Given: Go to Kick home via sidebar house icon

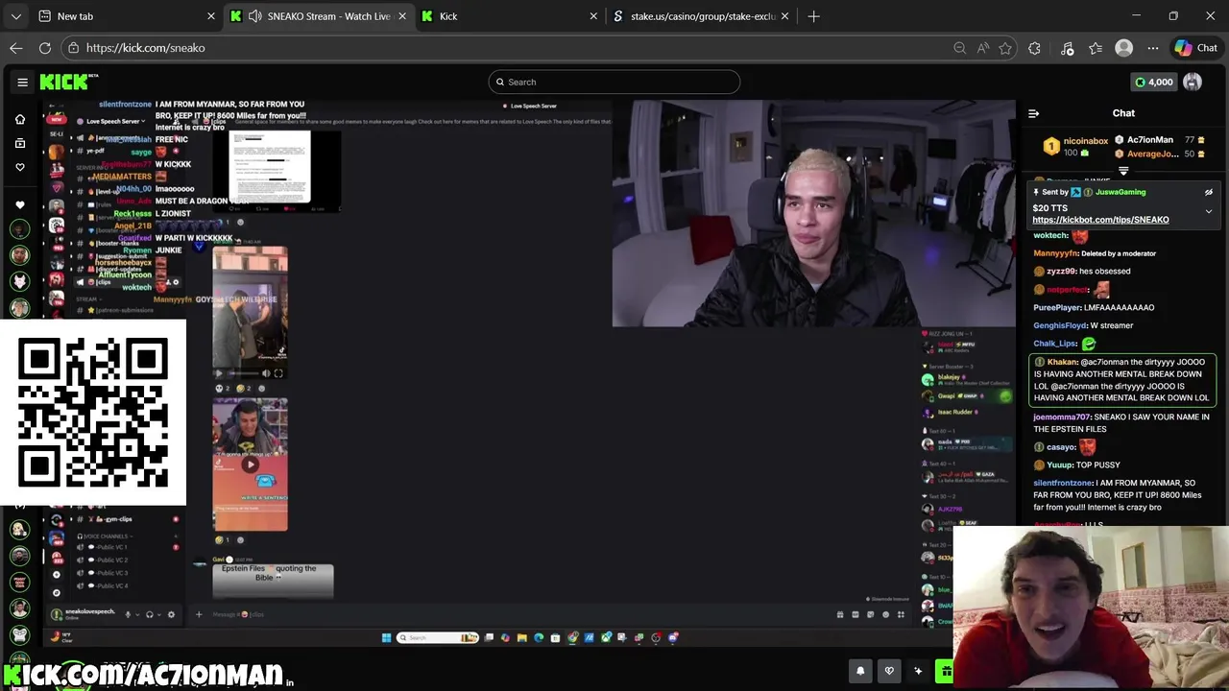Looking at the screenshot, I should tap(19, 119).
